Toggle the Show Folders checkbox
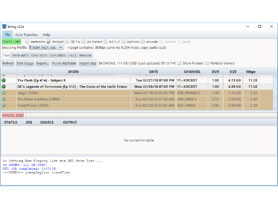 [x=180, y=63]
